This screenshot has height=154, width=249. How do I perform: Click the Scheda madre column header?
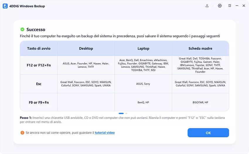tap(200, 49)
